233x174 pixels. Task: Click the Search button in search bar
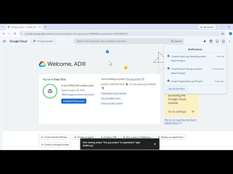pyautogui.click(x=176, y=41)
